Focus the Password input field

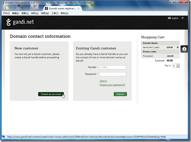pos(113,74)
